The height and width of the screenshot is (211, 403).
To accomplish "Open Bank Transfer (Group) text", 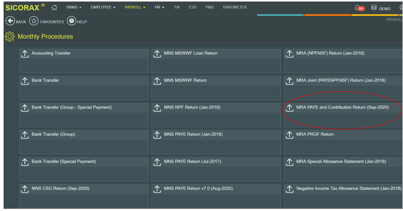I will [53, 134].
